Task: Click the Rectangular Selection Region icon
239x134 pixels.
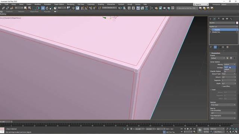Action: click(34, 8)
